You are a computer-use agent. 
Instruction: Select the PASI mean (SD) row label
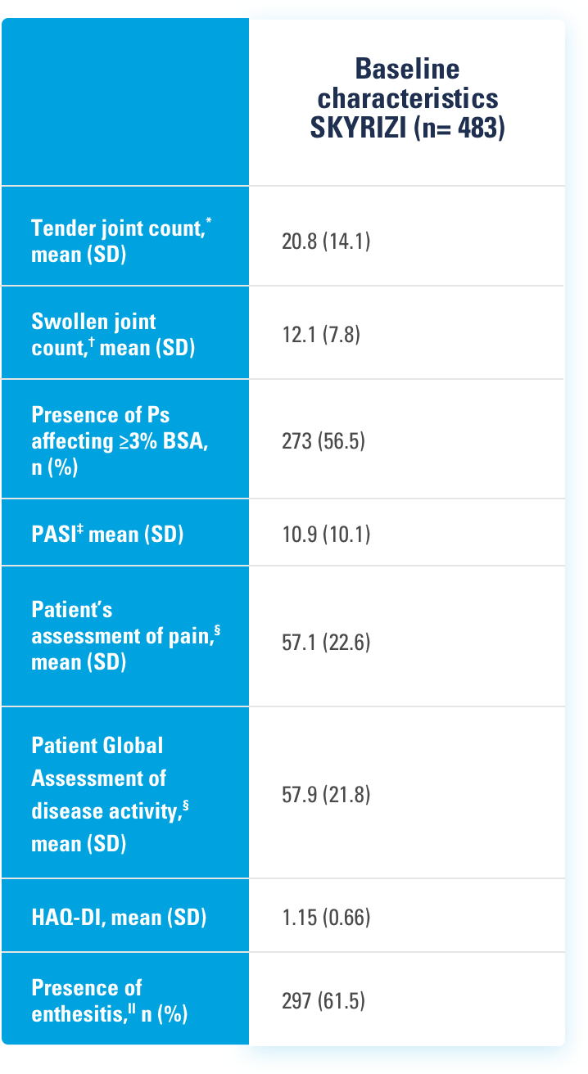[x=106, y=535]
